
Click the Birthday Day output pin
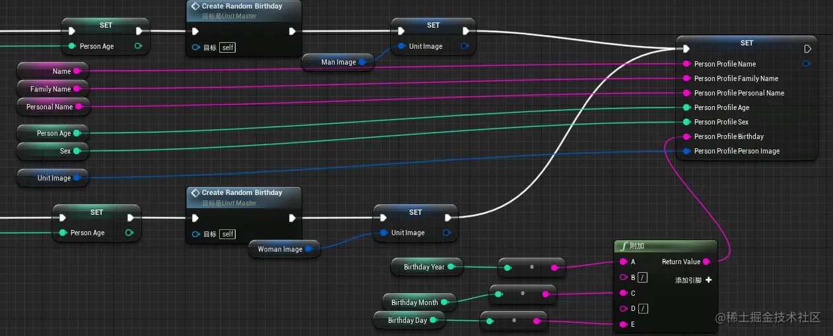(x=433, y=320)
